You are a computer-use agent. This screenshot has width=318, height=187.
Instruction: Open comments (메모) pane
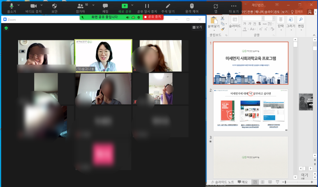coord(243,182)
